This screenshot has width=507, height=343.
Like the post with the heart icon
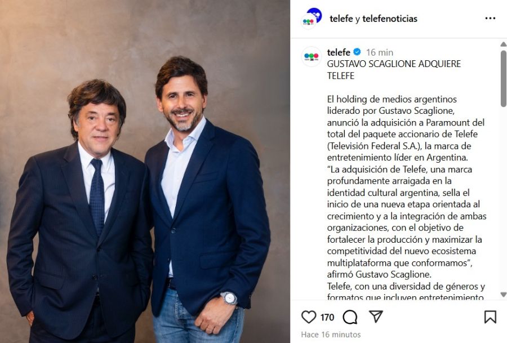coord(309,317)
